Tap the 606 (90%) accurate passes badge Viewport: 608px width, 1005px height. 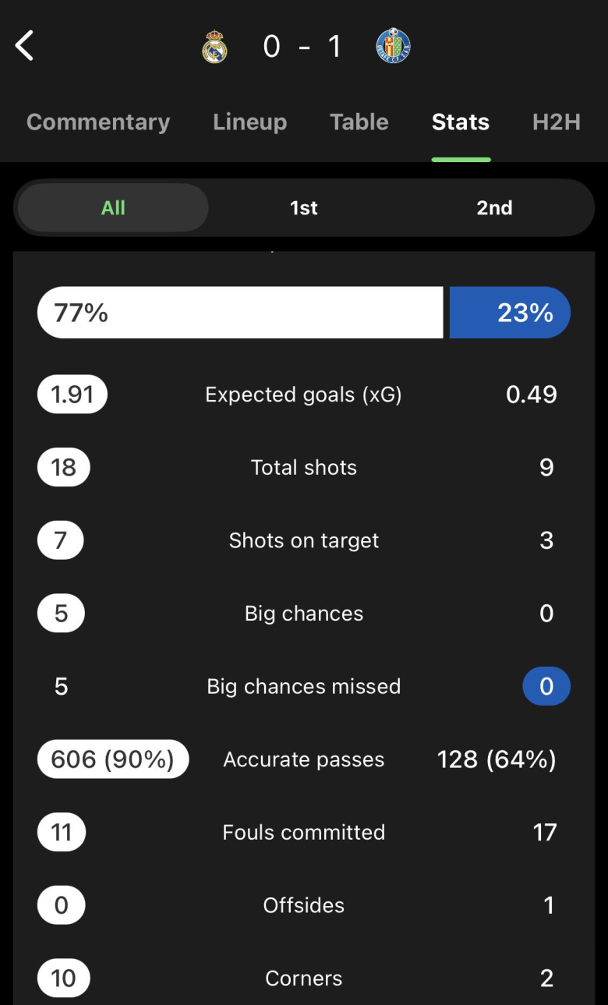[x=113, y=759]
